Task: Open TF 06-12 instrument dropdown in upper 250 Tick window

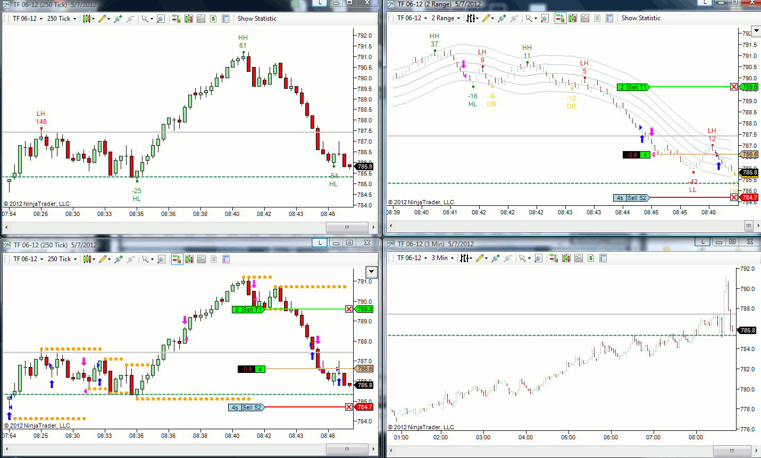Action: pos(28,19)
